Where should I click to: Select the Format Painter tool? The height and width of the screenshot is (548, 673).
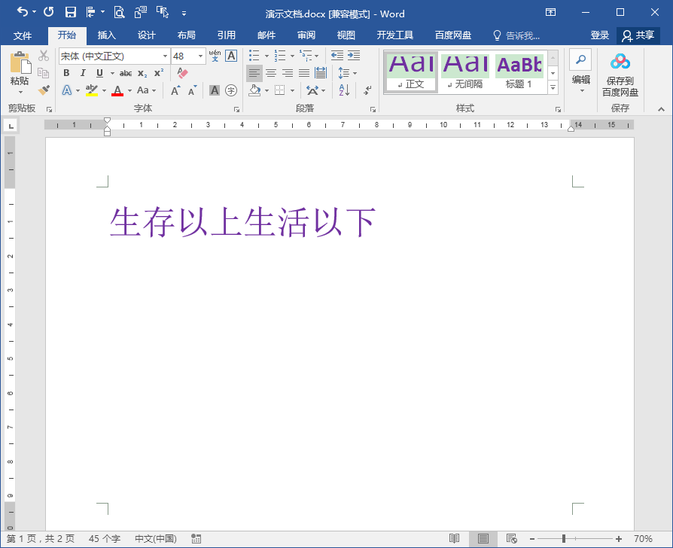43,90
